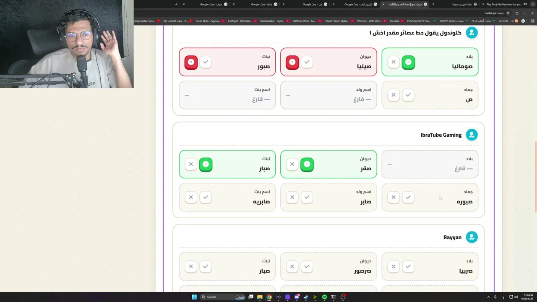Reject Rayyan's صربيا with X button
The image size is (537, 302).
[394, 266]
